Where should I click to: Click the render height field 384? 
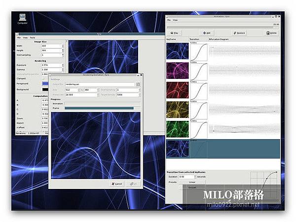[91, 90]
